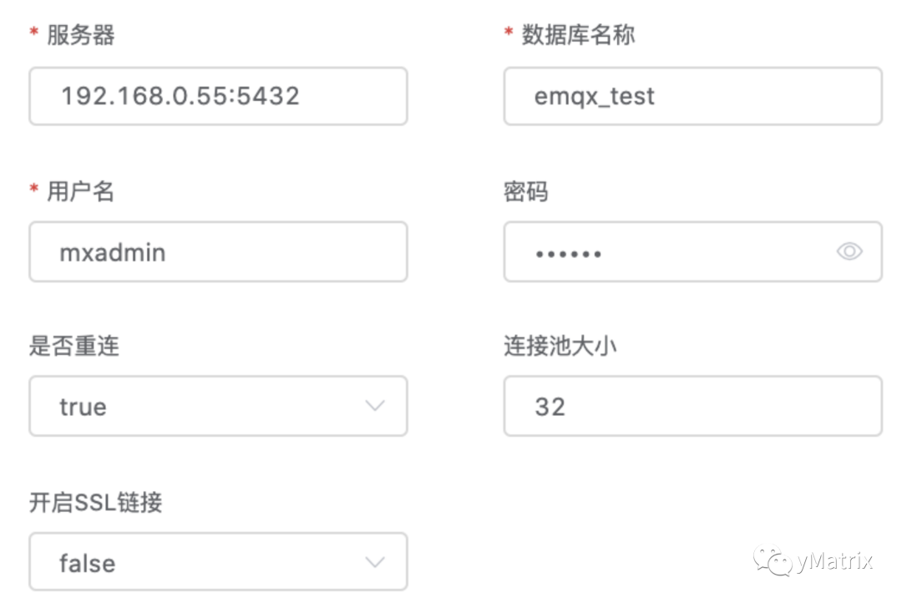Viewport: 902px width, 603px height.
Task: Expand the 是否重连 dropdown arrow
Action: click(x=375, y=406)
